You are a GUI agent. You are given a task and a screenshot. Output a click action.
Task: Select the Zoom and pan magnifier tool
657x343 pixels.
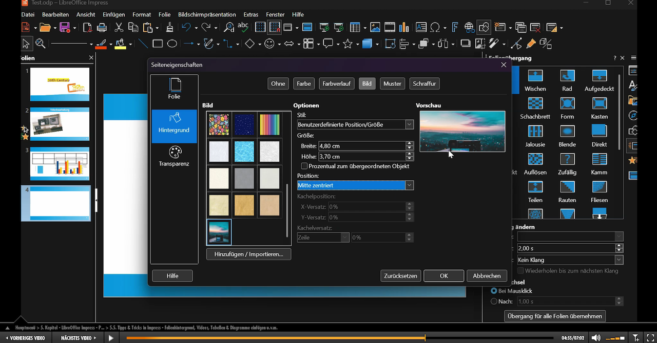(x=40, y=44)
